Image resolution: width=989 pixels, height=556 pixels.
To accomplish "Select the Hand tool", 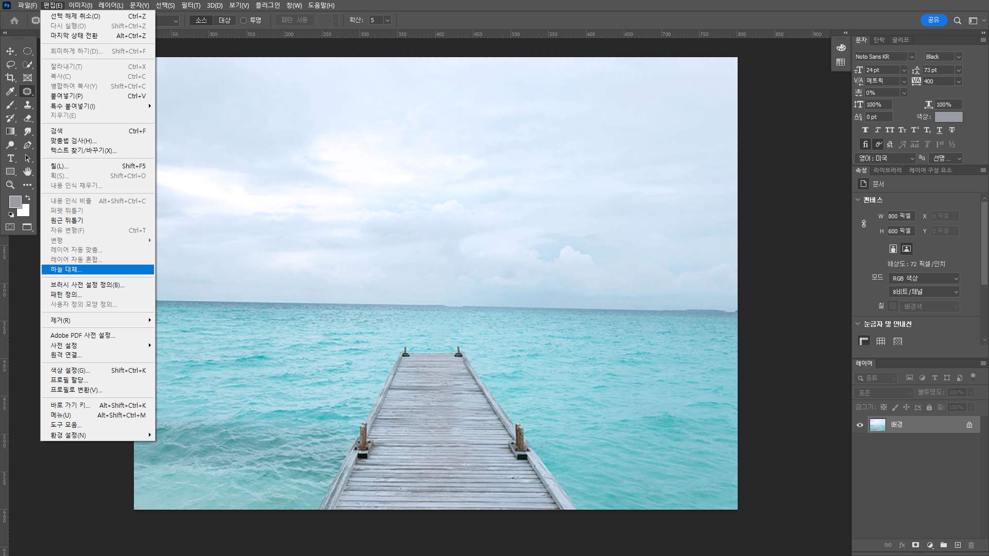I will pyautogui.click(x=28, y=171).
